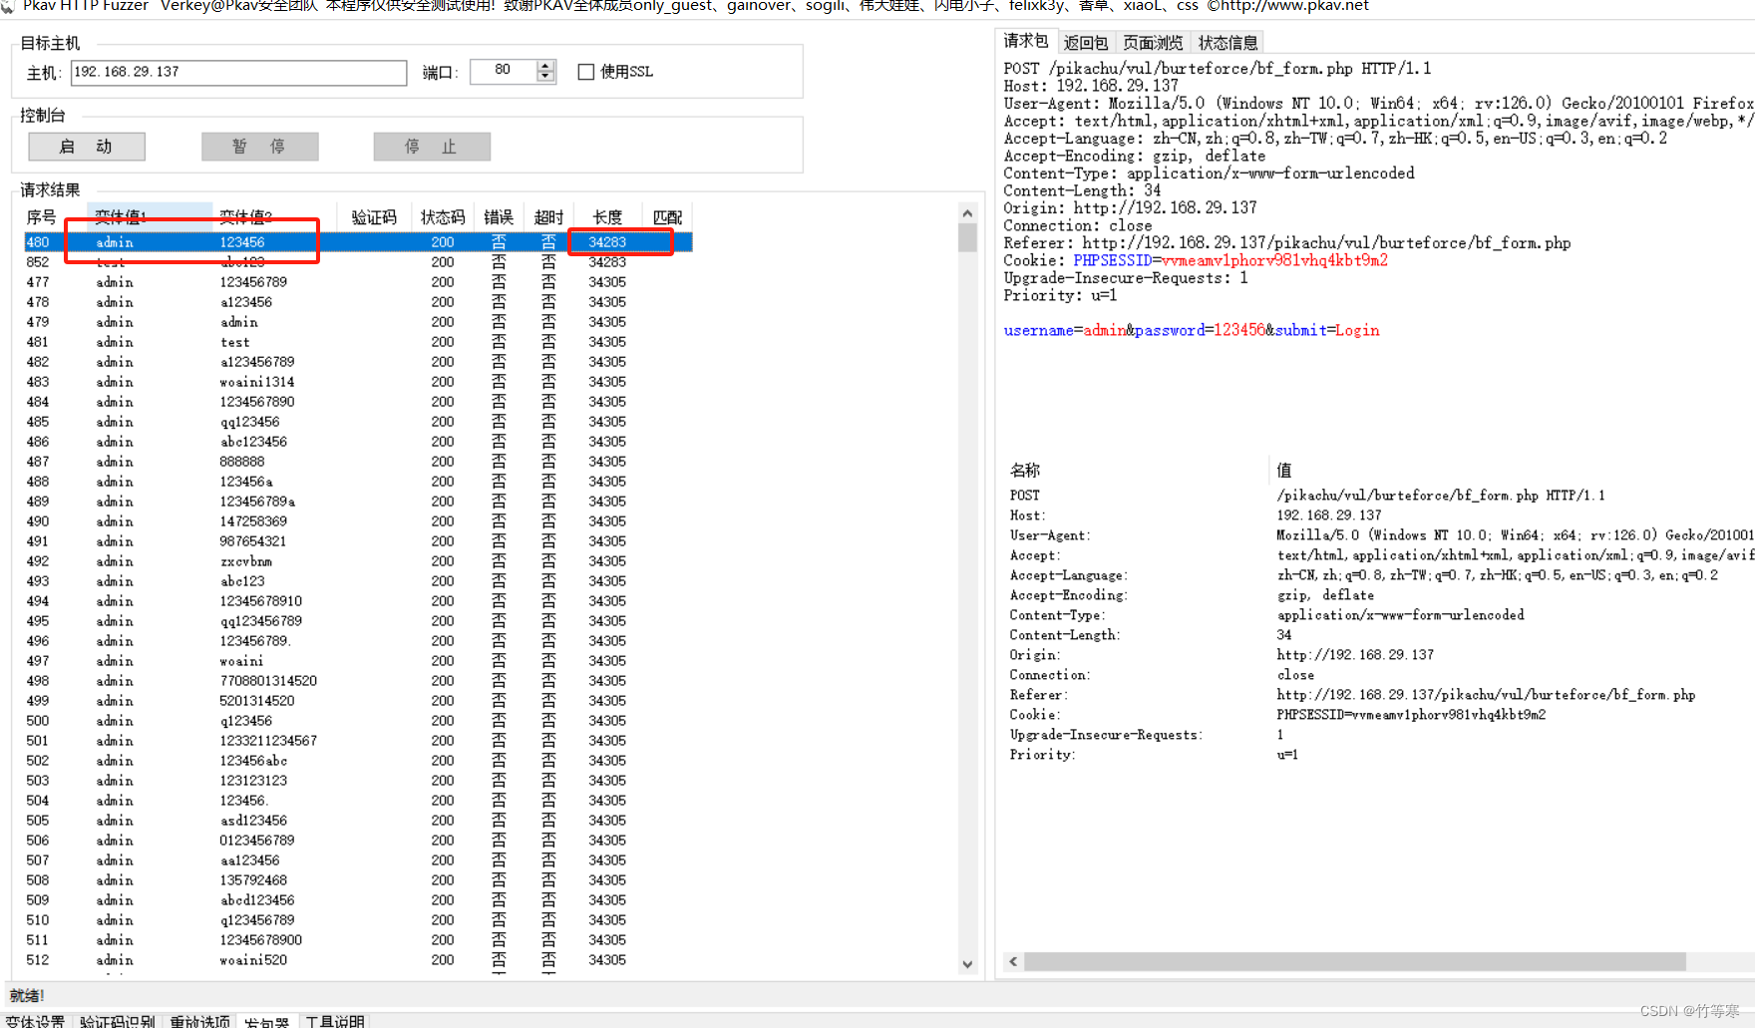Select the Cookie row in headers table
This screenshot has width=1755, height=1028.
point(1381,715)
